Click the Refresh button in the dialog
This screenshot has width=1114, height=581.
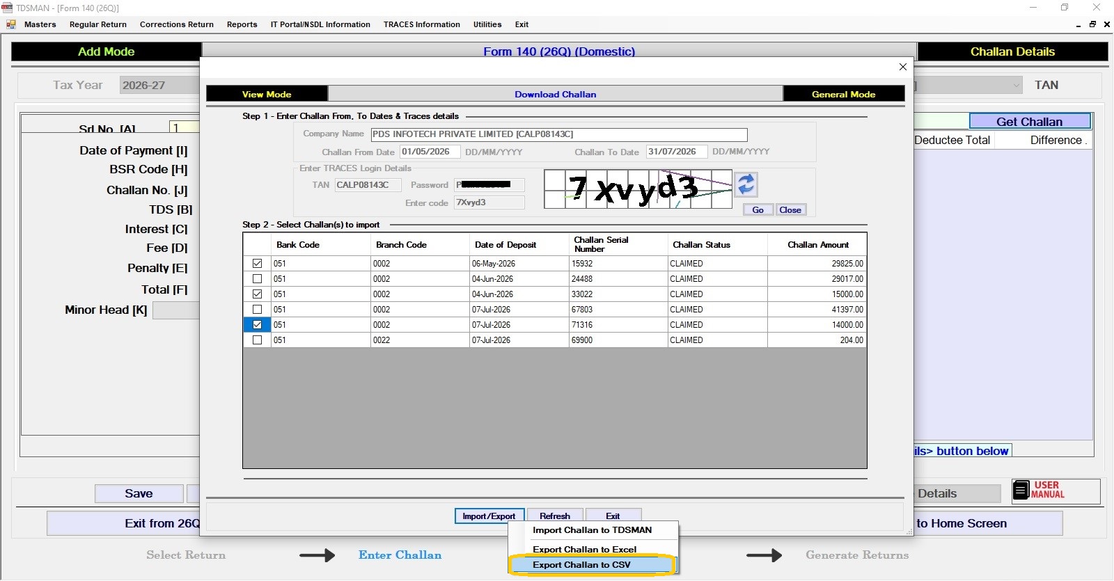point(555,516)
